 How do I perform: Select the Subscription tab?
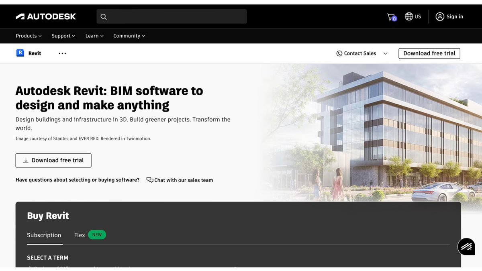pyautogui.click(x=44, y=235)
